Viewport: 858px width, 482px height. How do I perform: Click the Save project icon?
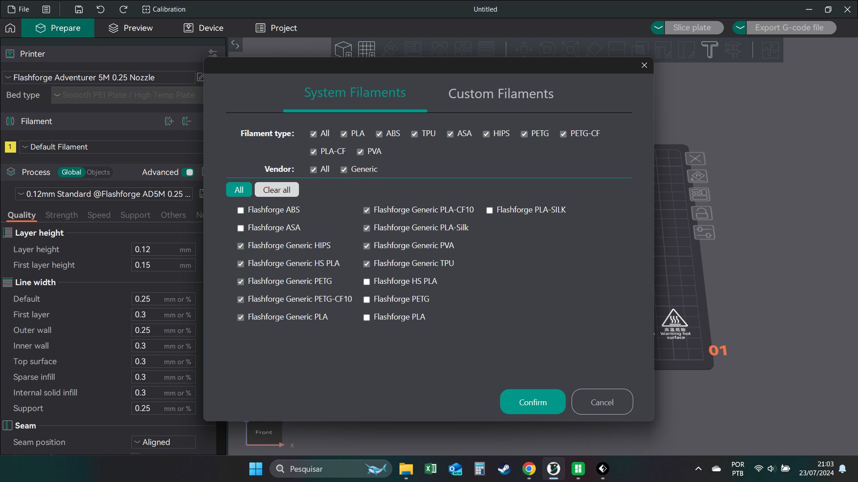(x=79, y=9)
